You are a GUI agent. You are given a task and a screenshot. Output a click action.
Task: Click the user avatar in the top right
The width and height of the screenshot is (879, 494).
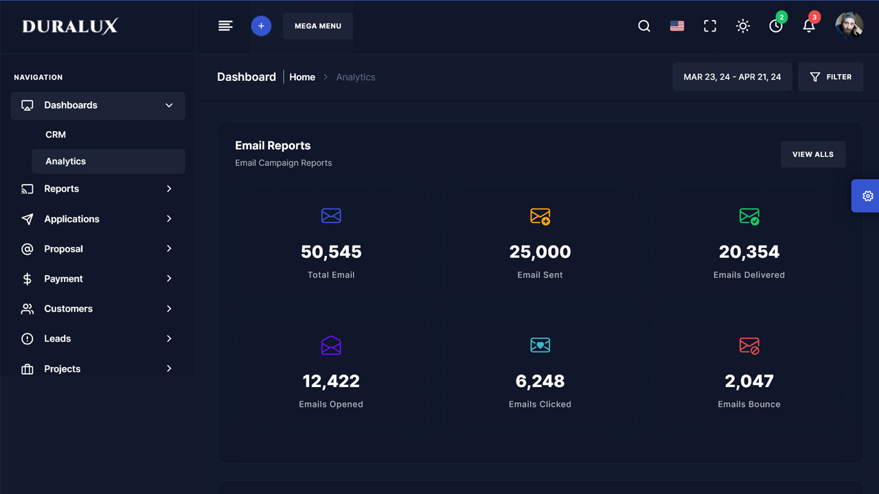(x=849, y=25)
